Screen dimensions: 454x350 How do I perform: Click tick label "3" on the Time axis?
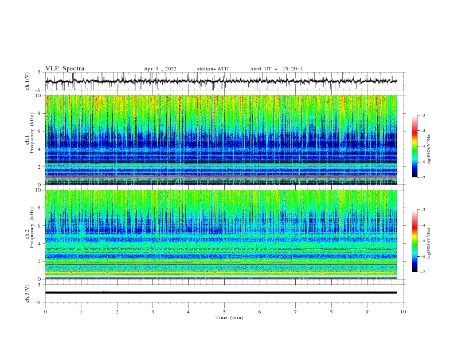point(152,312)
